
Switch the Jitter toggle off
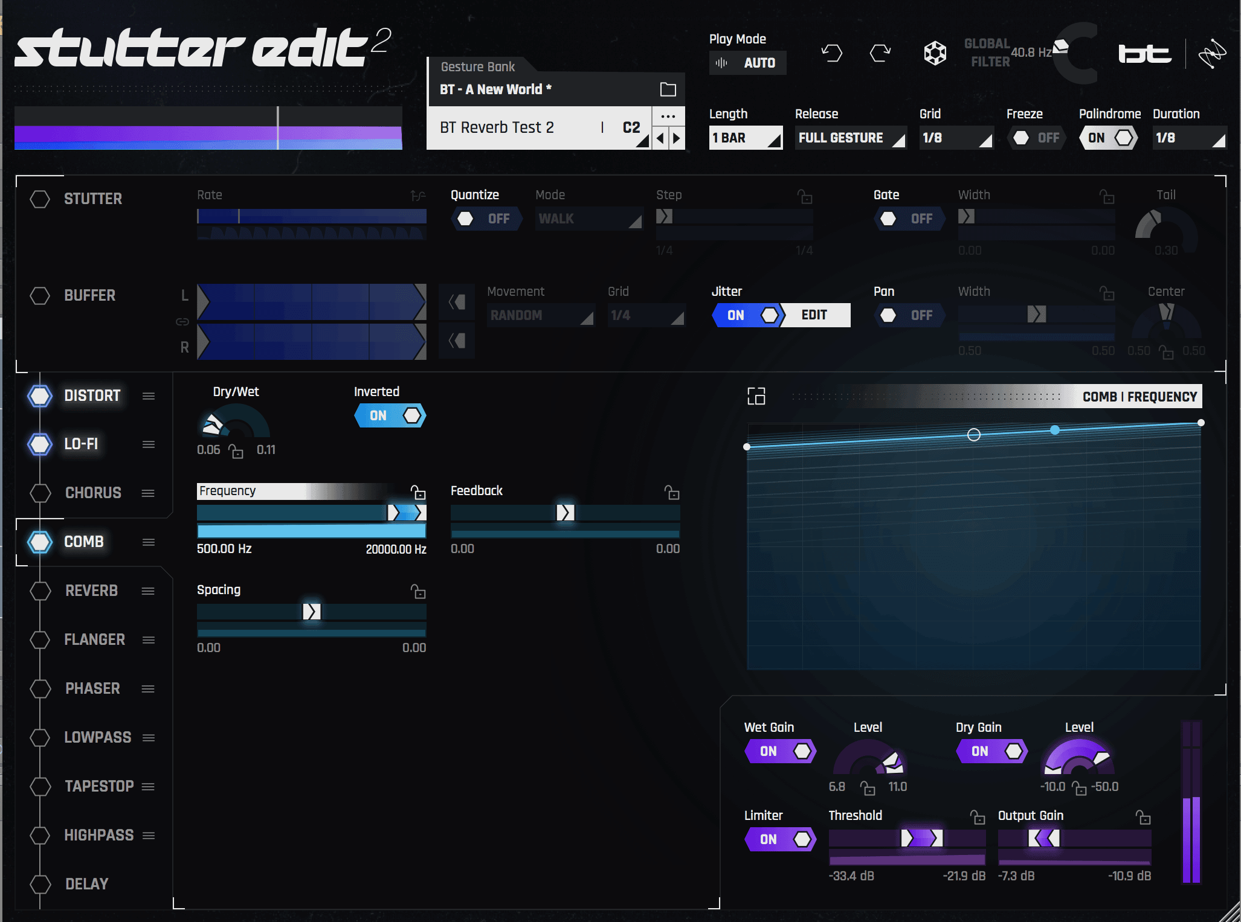click(x=749, y=315)
